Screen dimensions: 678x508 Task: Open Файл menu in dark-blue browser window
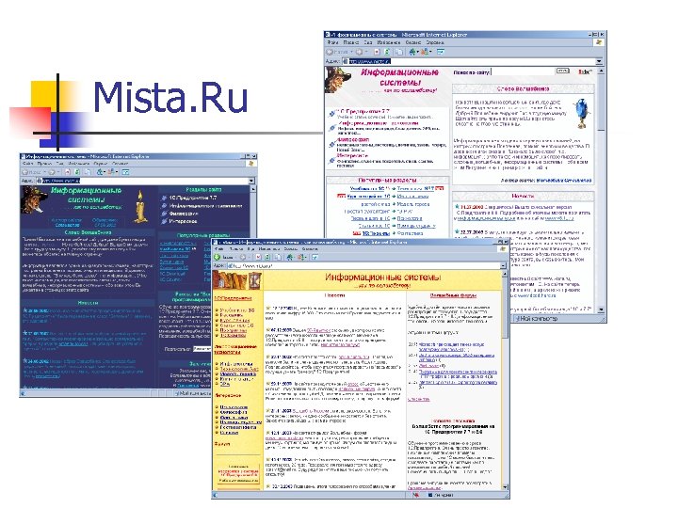click(27, 164)
